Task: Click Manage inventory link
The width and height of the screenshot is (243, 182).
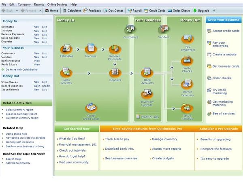Action: coord(164,139)
